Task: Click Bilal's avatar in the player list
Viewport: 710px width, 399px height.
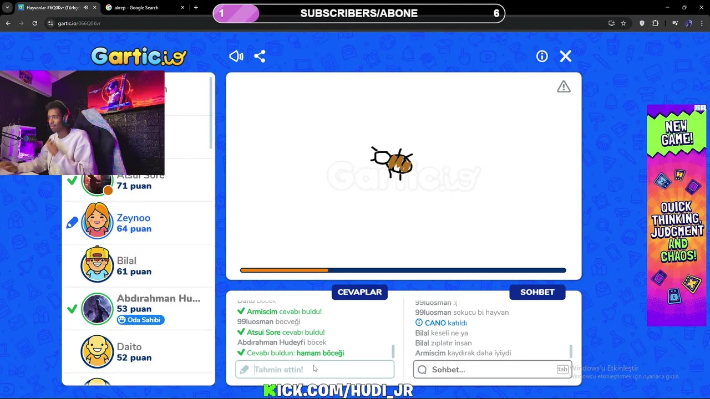Action: [x=97, y=265]
